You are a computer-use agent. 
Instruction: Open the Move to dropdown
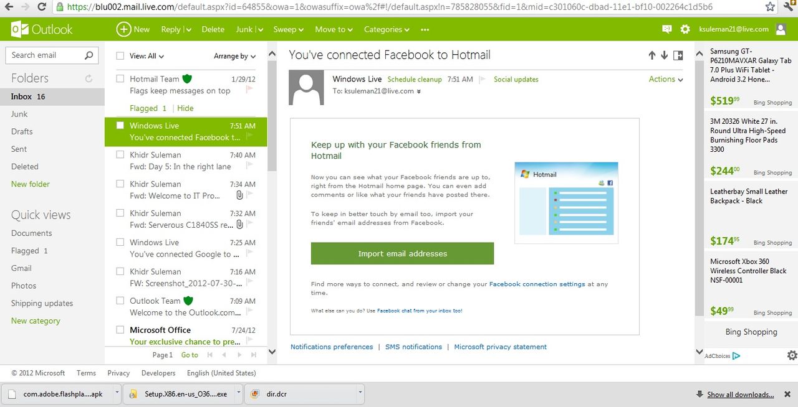pyautogui.click(x=334, y=29)
